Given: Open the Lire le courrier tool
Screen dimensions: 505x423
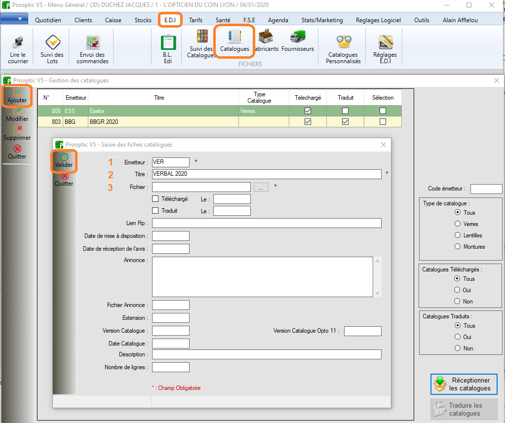Looking at the screenshot, I should click(x=18, y=49).
